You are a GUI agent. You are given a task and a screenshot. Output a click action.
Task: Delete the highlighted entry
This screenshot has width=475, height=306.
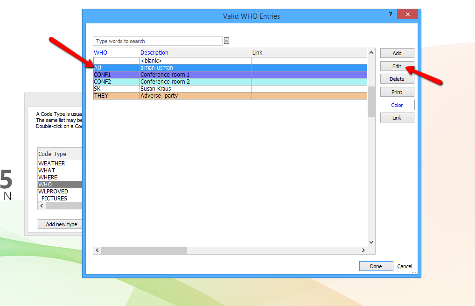(x=397, y=78)
